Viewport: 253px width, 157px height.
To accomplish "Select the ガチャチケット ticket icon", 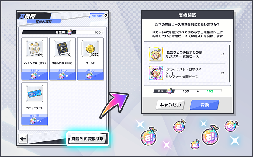I will coord(35,93).
